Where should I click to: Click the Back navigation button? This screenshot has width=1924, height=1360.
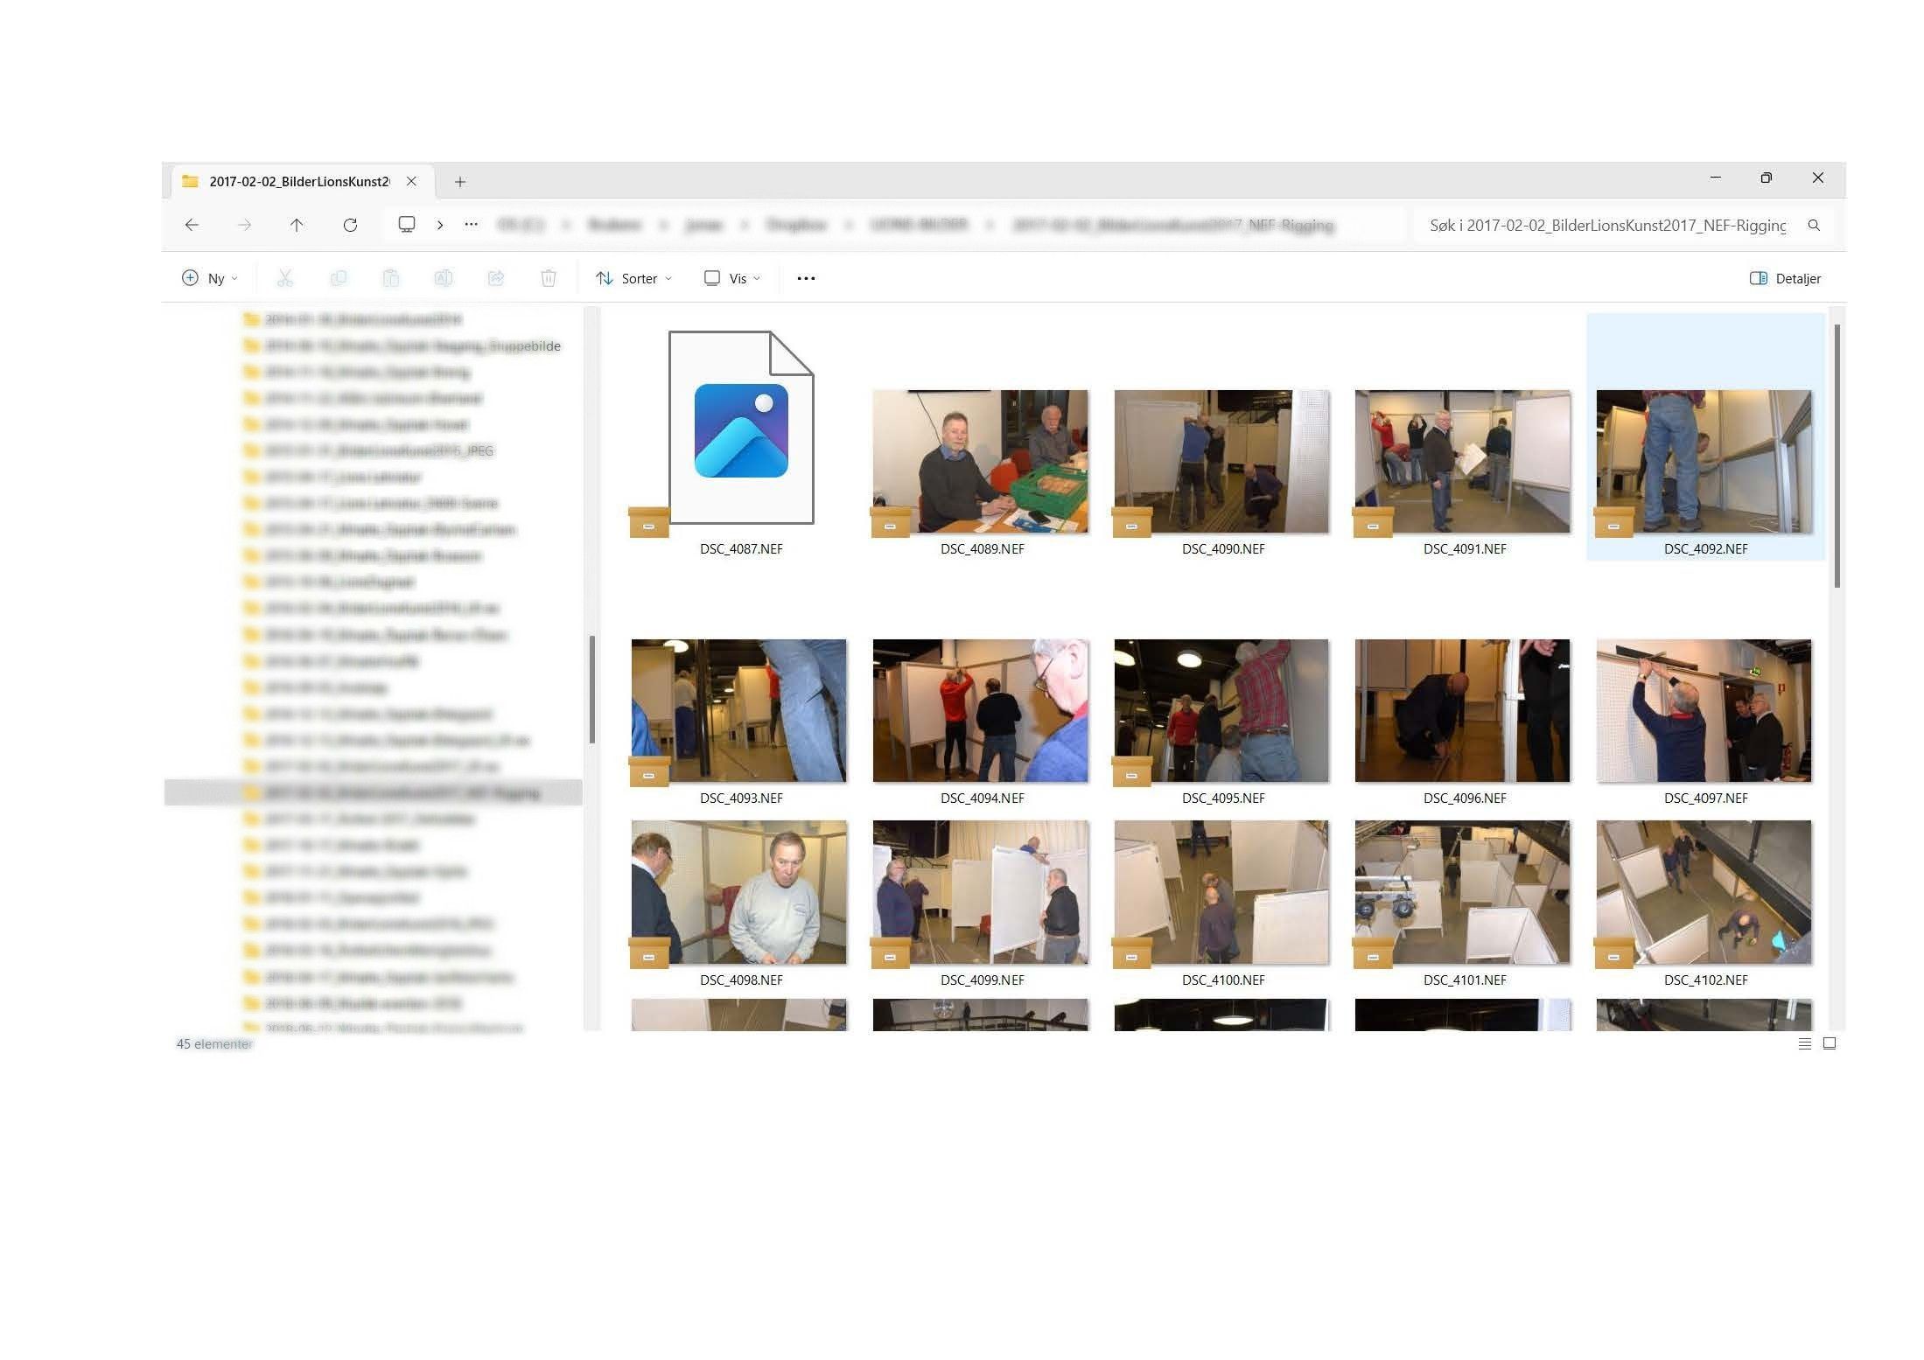(192, 225)
